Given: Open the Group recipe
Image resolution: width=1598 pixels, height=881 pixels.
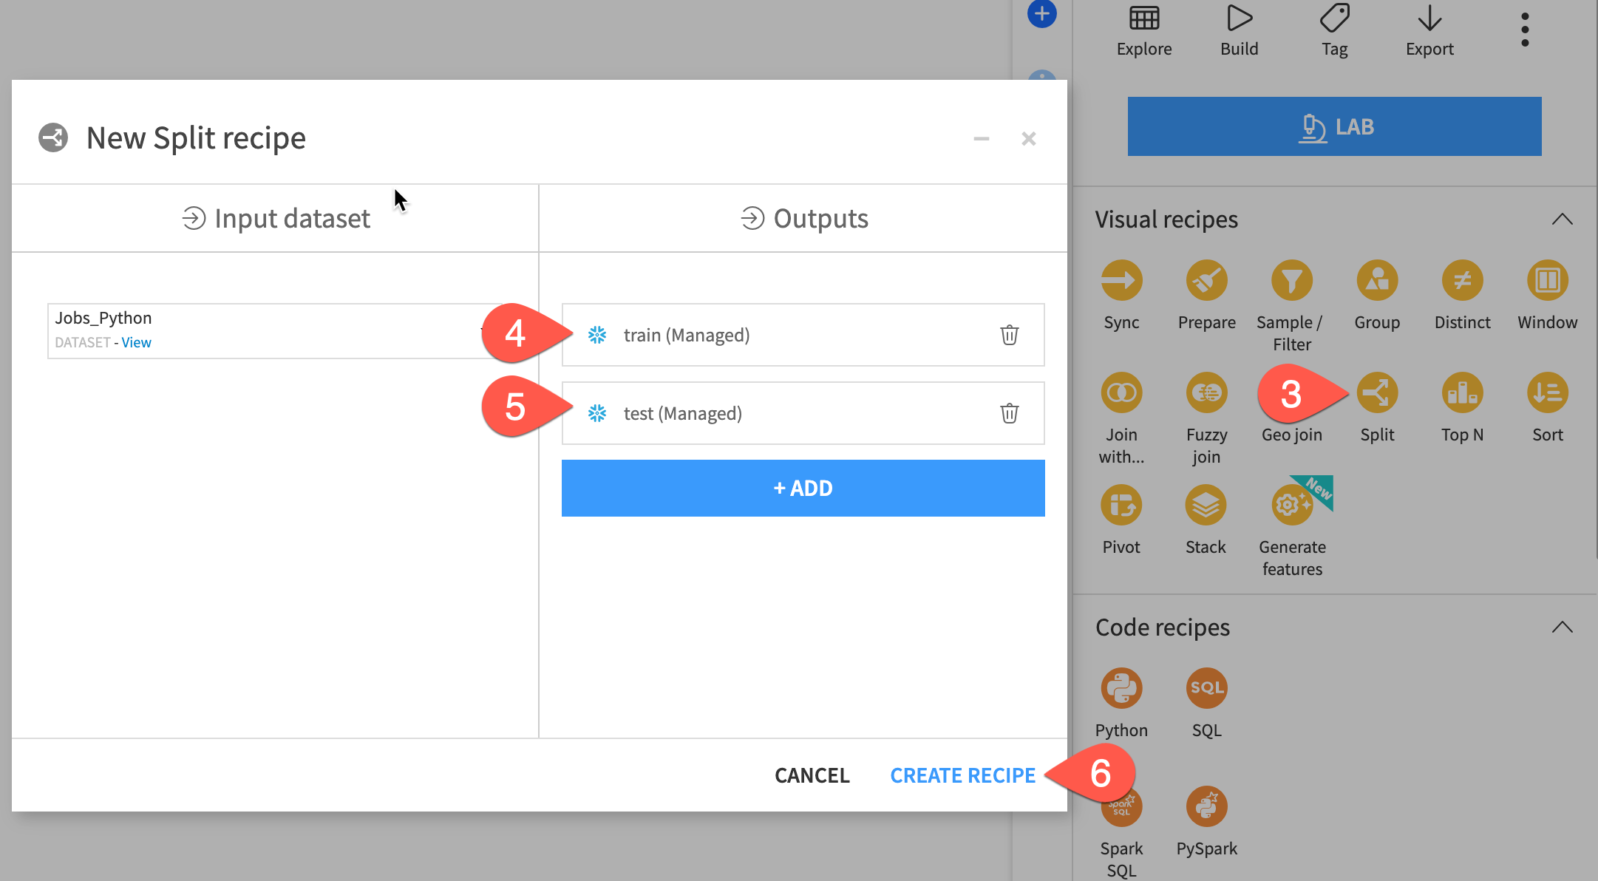Looking at the screenshot, I should [x=1376, y=281].
